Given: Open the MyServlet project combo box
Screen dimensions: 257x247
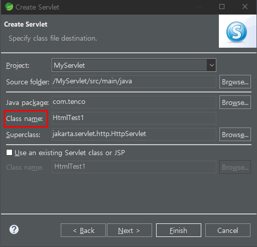Looking at the screenshot, I should tap(134, 65).
